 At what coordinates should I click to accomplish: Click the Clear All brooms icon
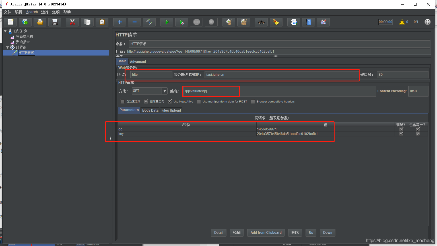pyautogui.click(x=244, y=22)
